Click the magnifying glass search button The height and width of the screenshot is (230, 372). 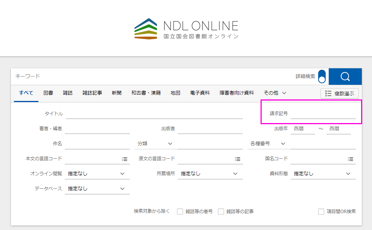pyautogui.click(x=345, y=77)
